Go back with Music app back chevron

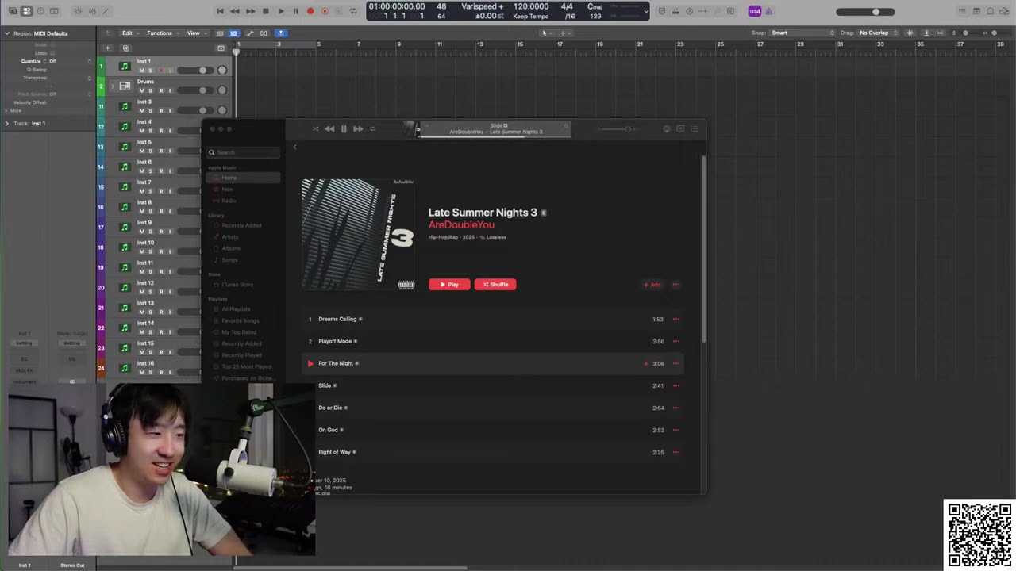point(294,147)
